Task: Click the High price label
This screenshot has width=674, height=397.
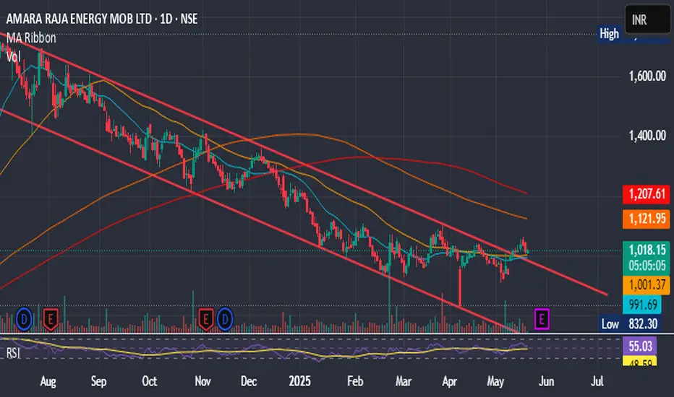Action: click(x=609, y=33)
